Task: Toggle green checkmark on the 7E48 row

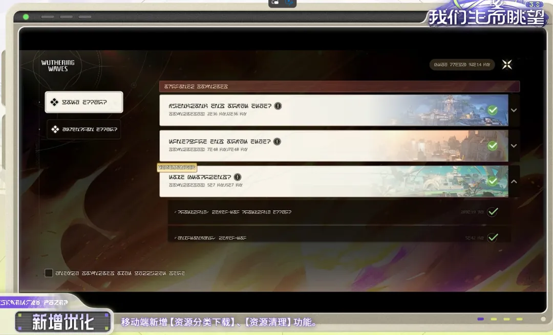Action: [493, 146]
